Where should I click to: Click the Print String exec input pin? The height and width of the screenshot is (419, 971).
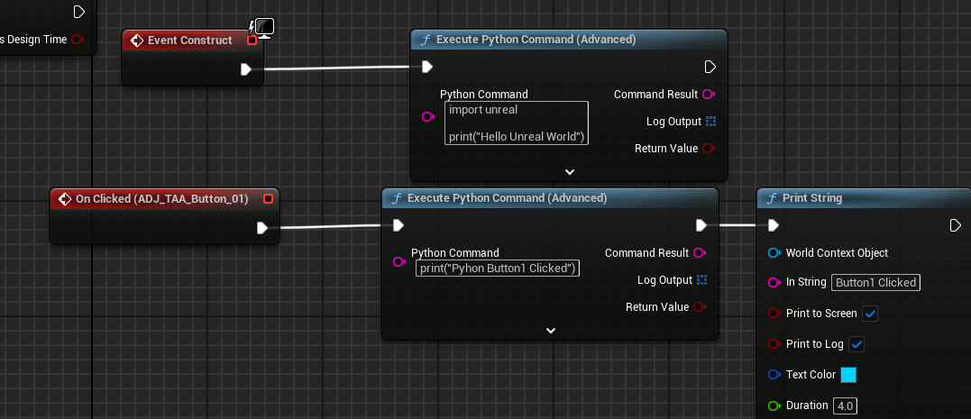coord(773,225)
